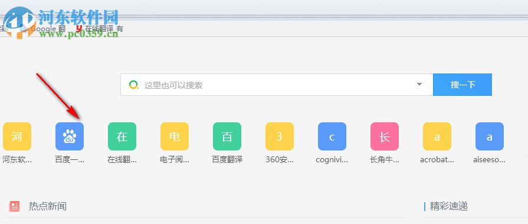Expand the search engine dropdown arrow
The width and height of the screenshot is (528, 224).
[419, 84]
